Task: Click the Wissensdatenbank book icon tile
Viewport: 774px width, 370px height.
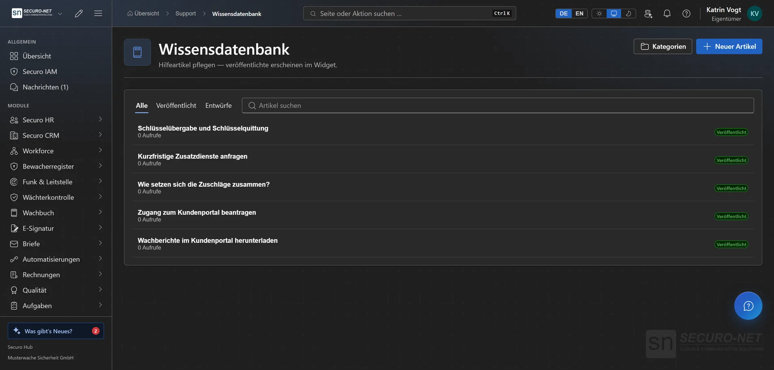Action: point(137,52)
